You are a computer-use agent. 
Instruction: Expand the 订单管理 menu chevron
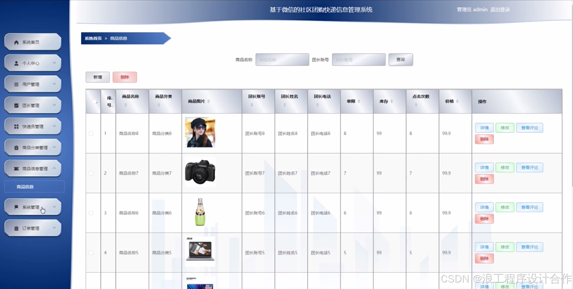tap(54, 228)
